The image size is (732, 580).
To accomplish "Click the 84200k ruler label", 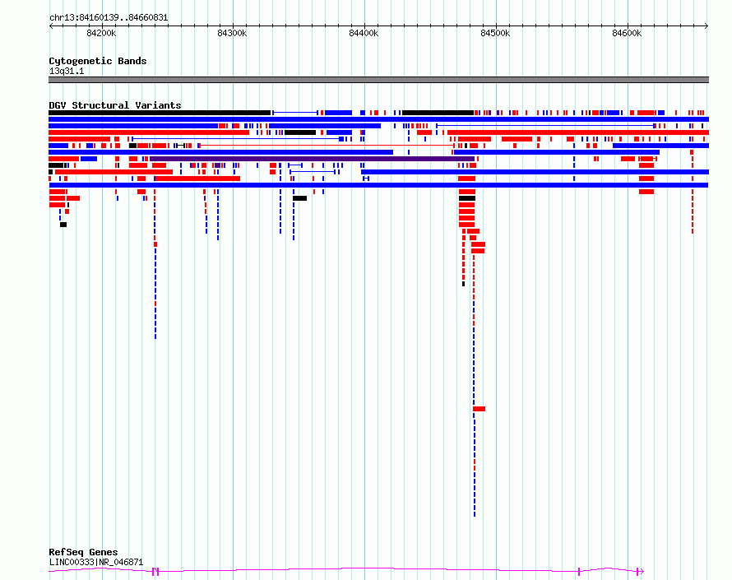I will tap(101, 33).
